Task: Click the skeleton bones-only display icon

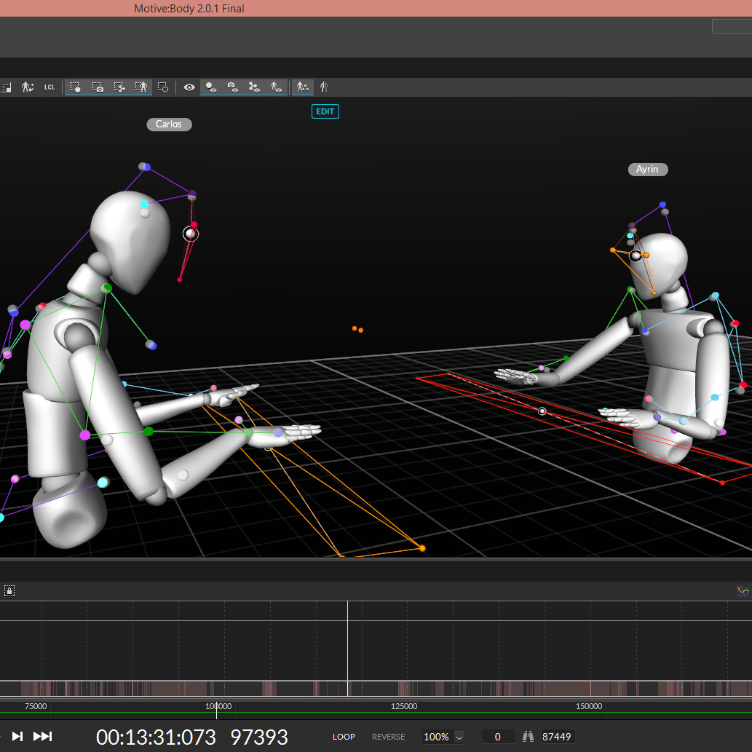Action: (x=325, y=87)
